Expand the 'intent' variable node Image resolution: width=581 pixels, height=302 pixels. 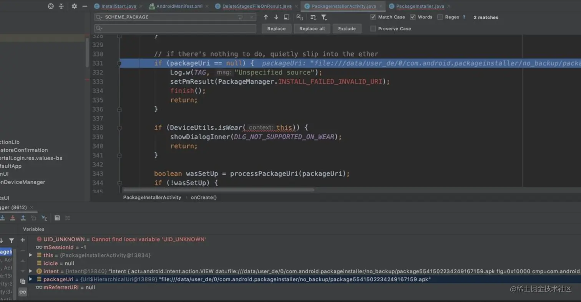(x=31, y=271)
